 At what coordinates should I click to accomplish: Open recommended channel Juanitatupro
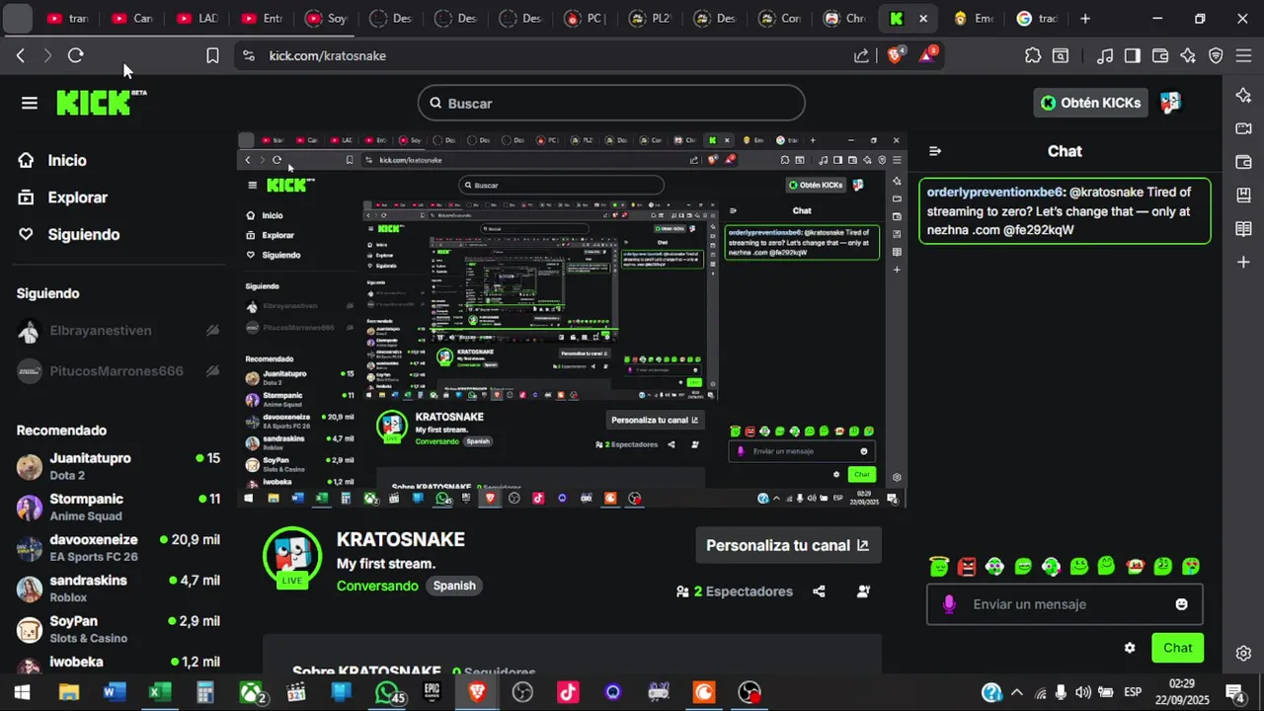click(118, 466)
